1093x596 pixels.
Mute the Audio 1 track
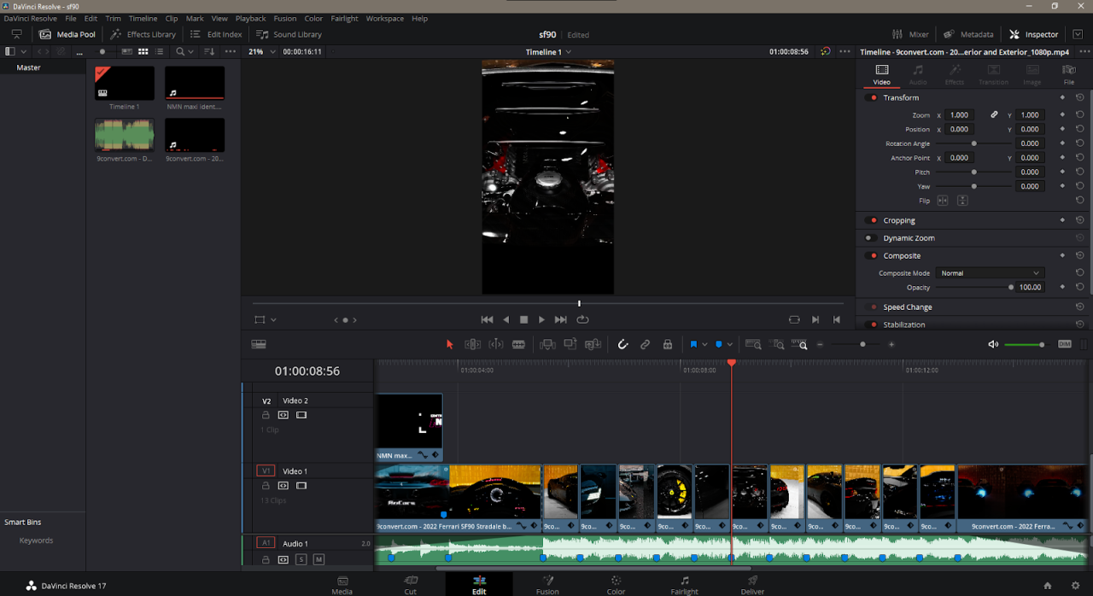coord(319,559)
